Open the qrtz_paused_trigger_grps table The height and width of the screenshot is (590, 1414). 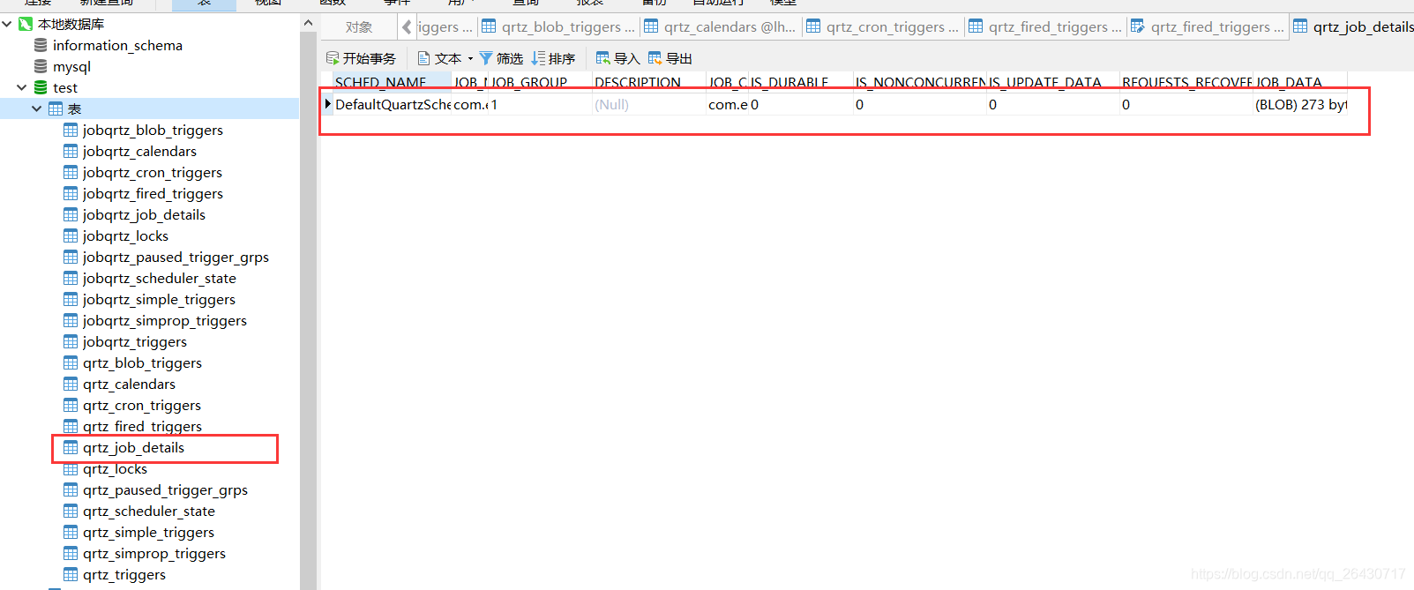tap(165, 489)
